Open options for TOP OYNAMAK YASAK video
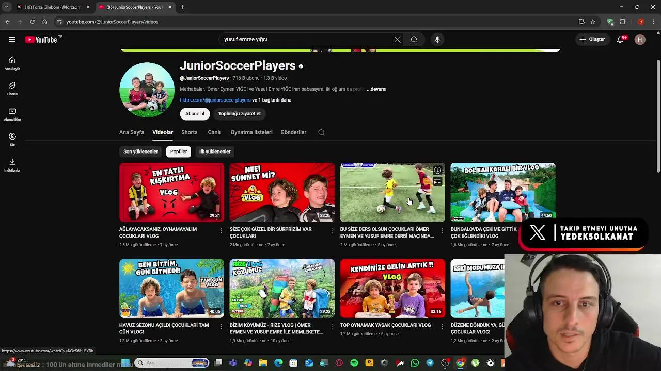The width and height of the screenshot is (661, 371). pos(442,326)
